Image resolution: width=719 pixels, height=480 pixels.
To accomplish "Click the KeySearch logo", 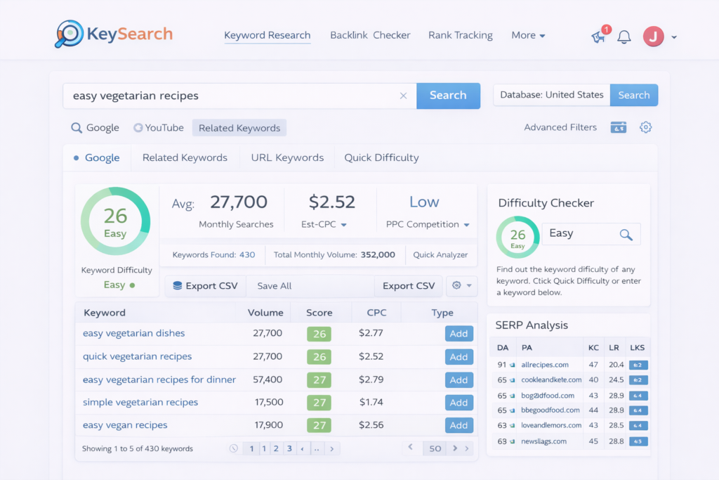I will coord(114,34).
